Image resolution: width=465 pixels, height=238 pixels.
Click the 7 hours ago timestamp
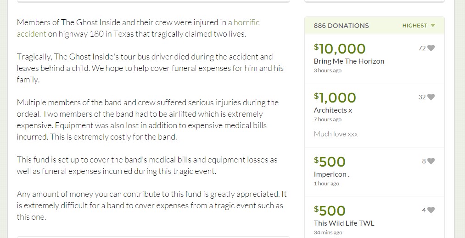click(x=328, y=120)
